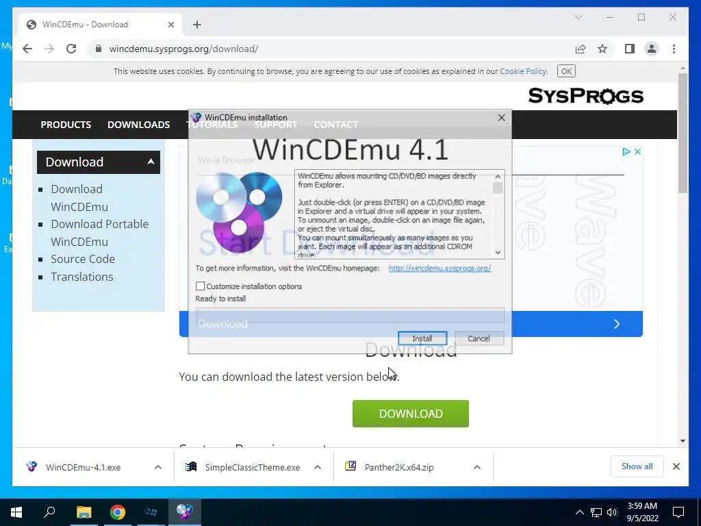Click the page scrollbar down arrow

click(x=683, y=440)
